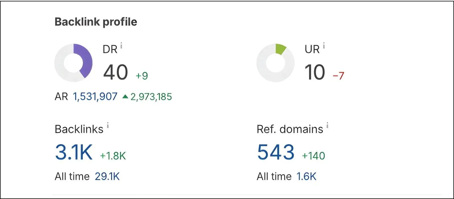Open the 543 referring domains count
This screenshot has width=454, height=199.
(x=276, y=152)
